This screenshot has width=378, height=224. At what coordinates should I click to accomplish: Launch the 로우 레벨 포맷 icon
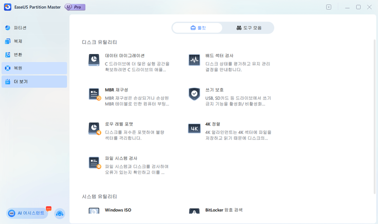point(94,128)
